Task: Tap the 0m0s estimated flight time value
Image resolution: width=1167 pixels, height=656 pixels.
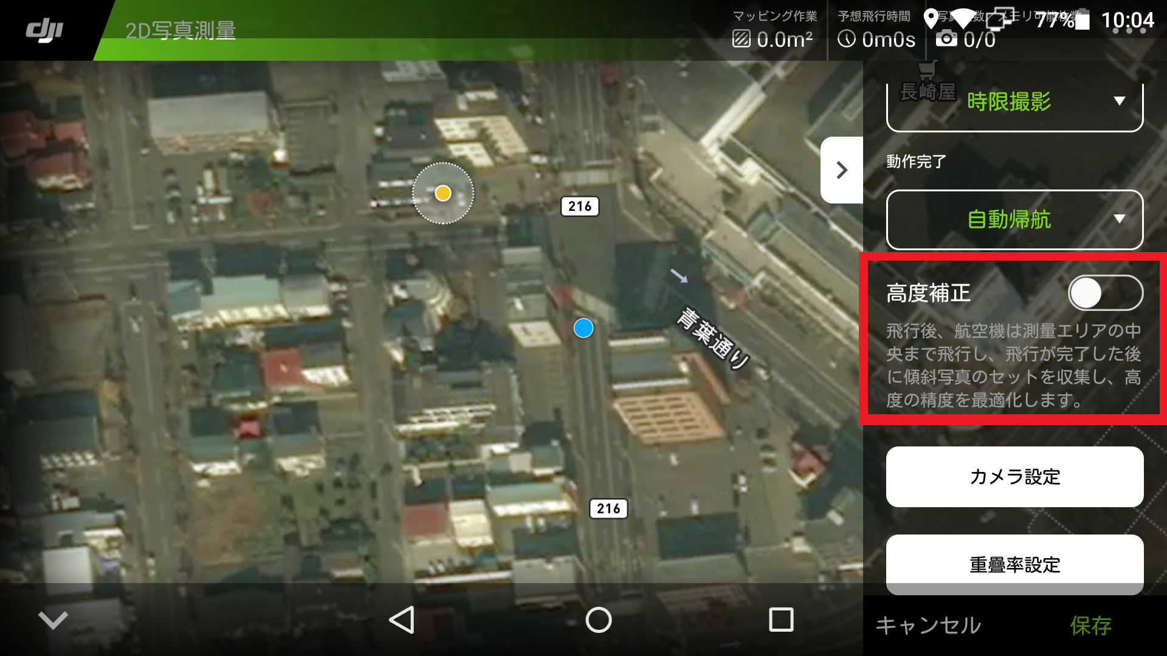Action: (x=889, y=39)
